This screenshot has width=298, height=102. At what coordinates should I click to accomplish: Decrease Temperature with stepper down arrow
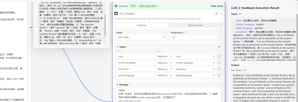[x=220, y=39]
